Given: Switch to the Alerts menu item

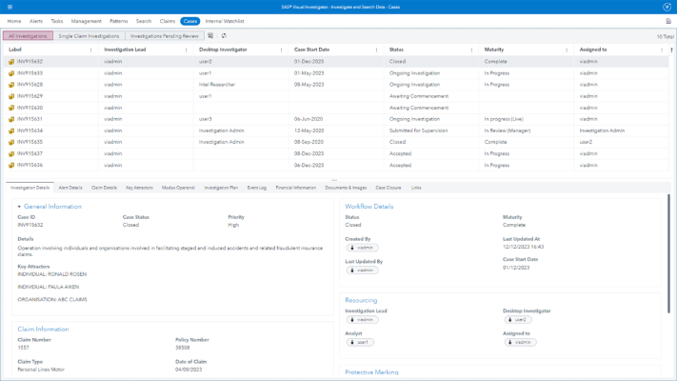Looking at the screenshot, I should 36,21.
